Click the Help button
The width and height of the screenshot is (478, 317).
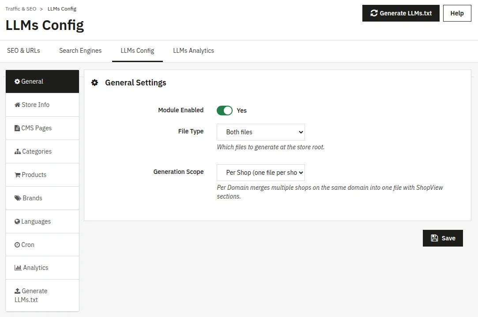click(457, 13)
